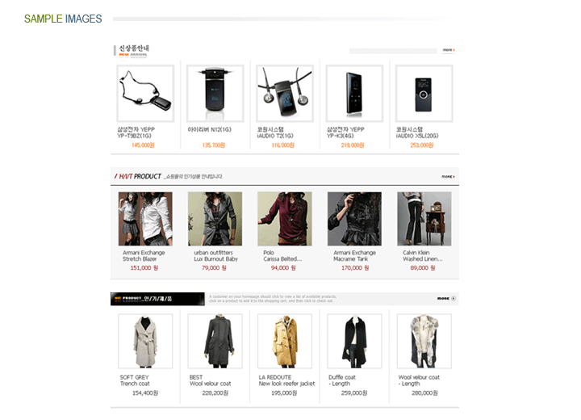Click the BEST Wool velour coat title
581x420 pixels.
click(210, 380)
